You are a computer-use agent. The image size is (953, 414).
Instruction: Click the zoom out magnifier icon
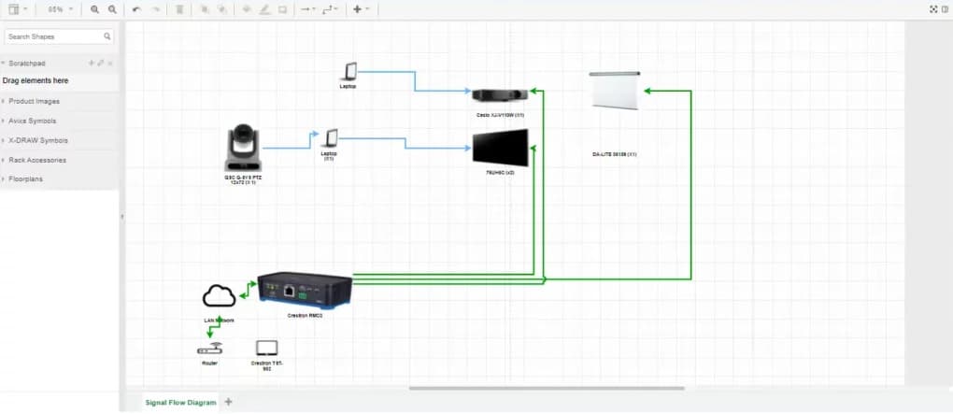[x=112, y=9]
